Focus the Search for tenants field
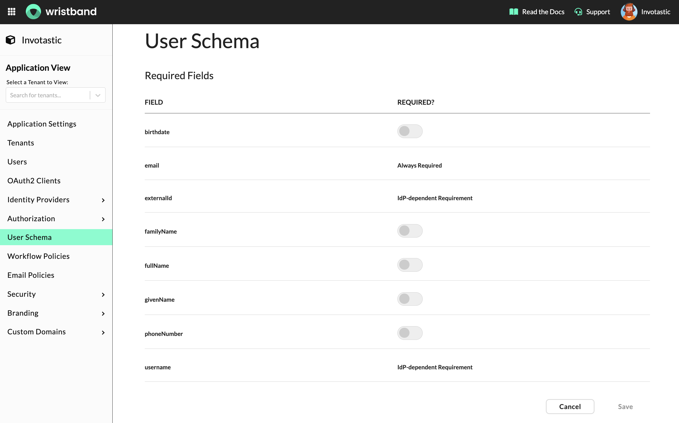Screen dimensions: 679x423 48,95
